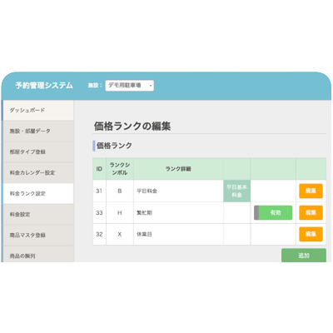Click rank symbol H cell
The width and height of the screenshot is (333, 333).
[120, 213]
